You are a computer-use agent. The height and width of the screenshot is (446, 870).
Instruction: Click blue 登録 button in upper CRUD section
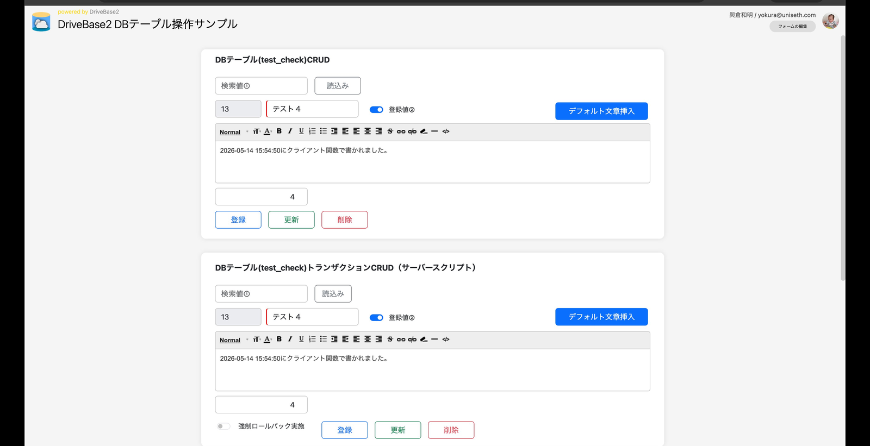[x=238, y=220]
